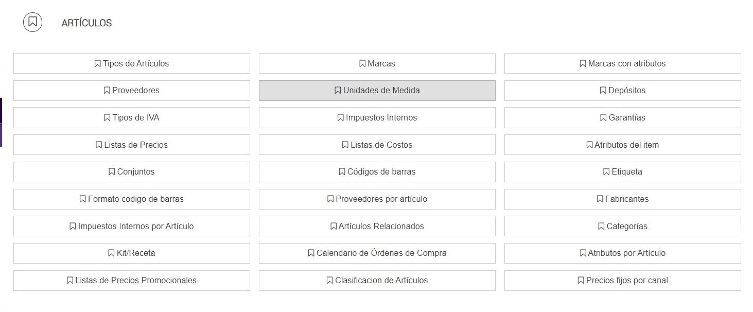Open Depósitos
This screenshot has width=753, height=312.
623,90
